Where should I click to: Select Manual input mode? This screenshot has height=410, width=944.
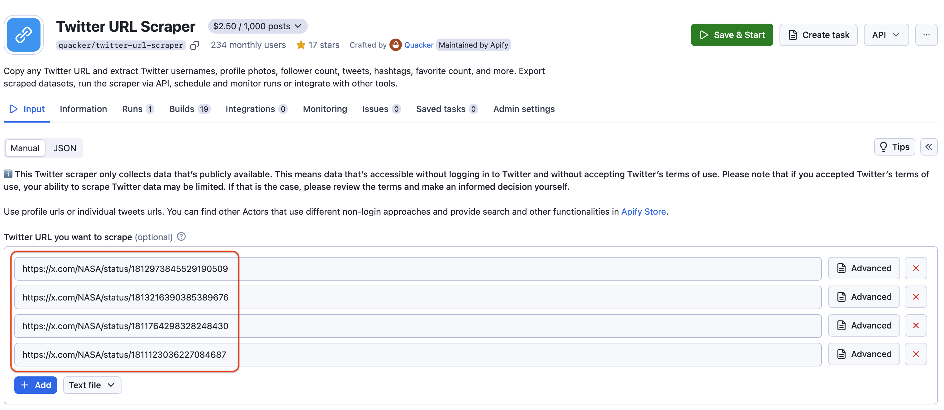coord(25,148)
